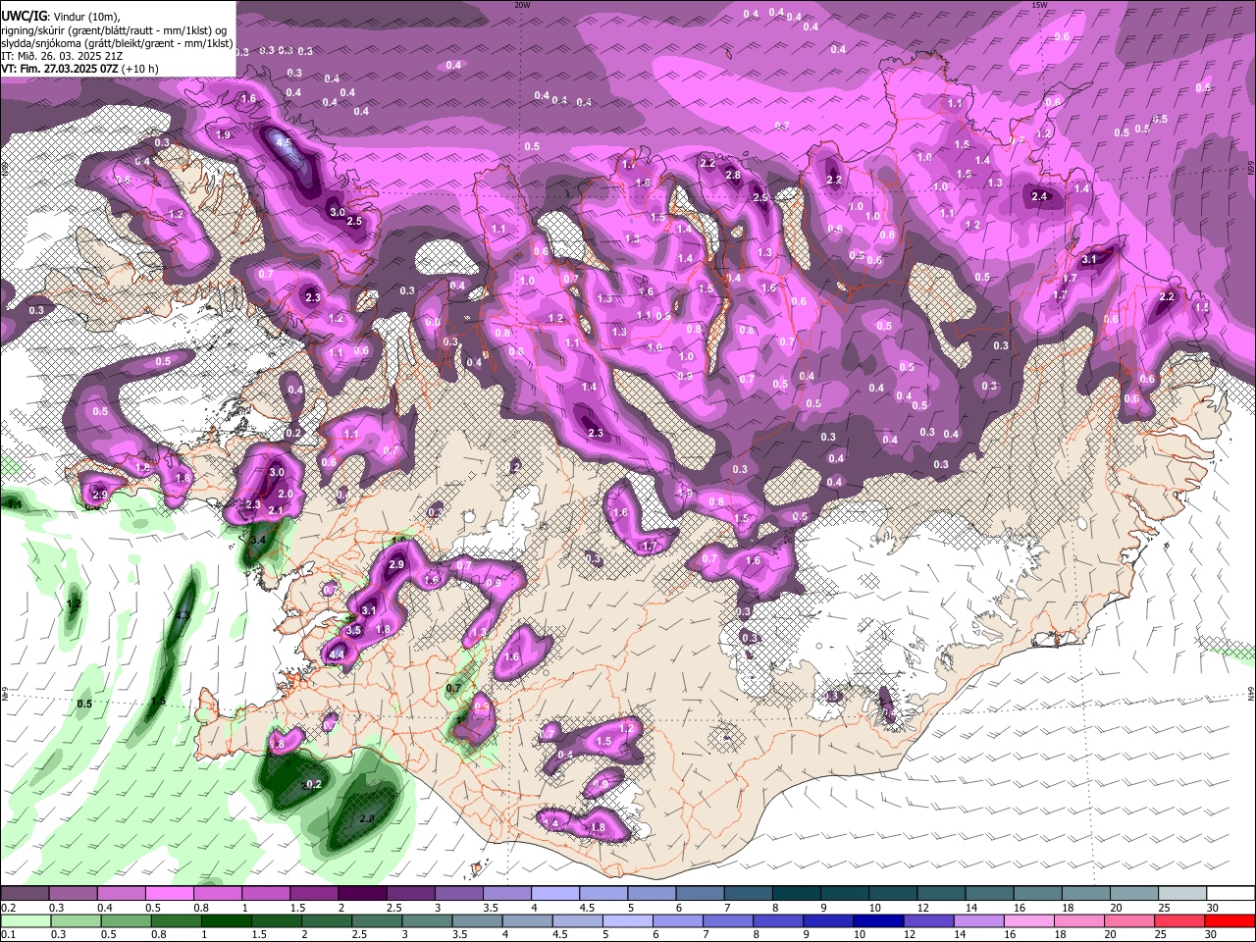The width and height of the screenshot is (1256, 942).
Task: Select the dark teal swatch at 8 in snow scale
Action: [797, 893]
